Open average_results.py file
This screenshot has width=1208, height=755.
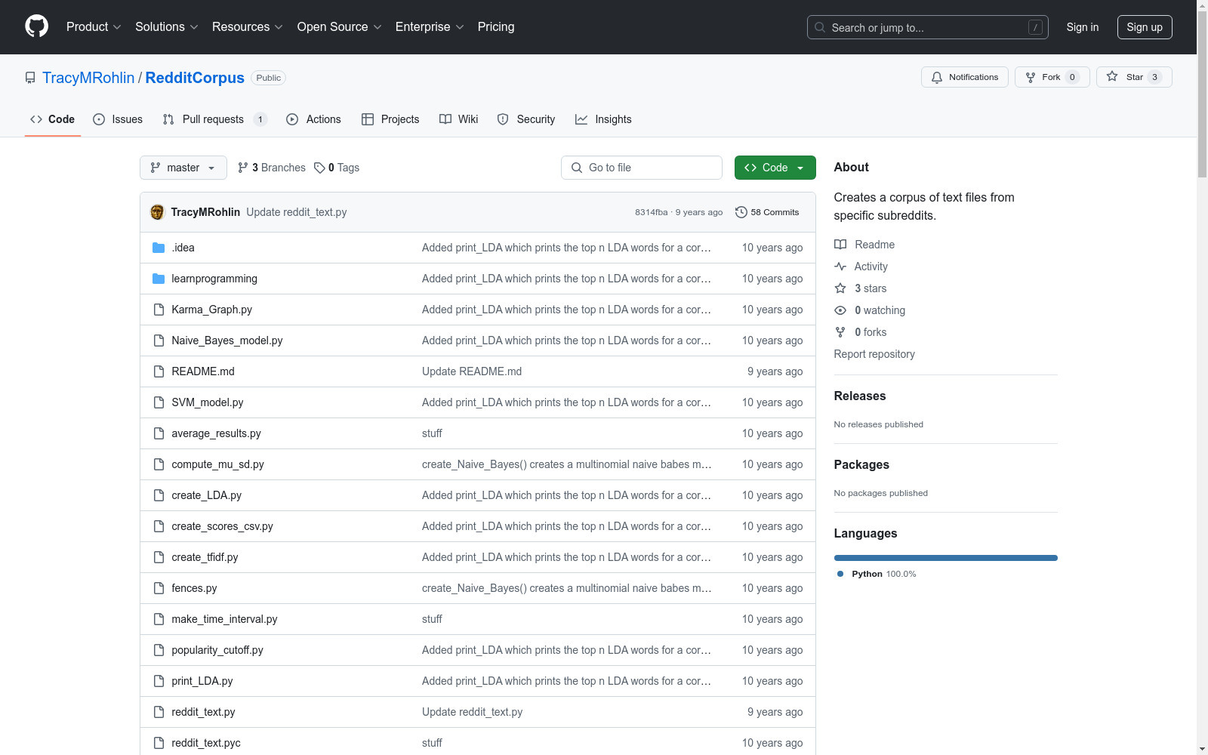216,433
